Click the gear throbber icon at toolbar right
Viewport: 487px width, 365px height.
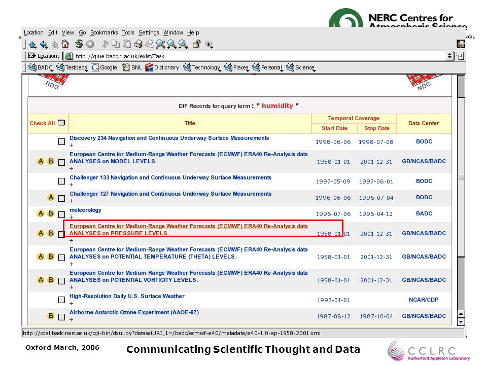[x=461, y=44]
